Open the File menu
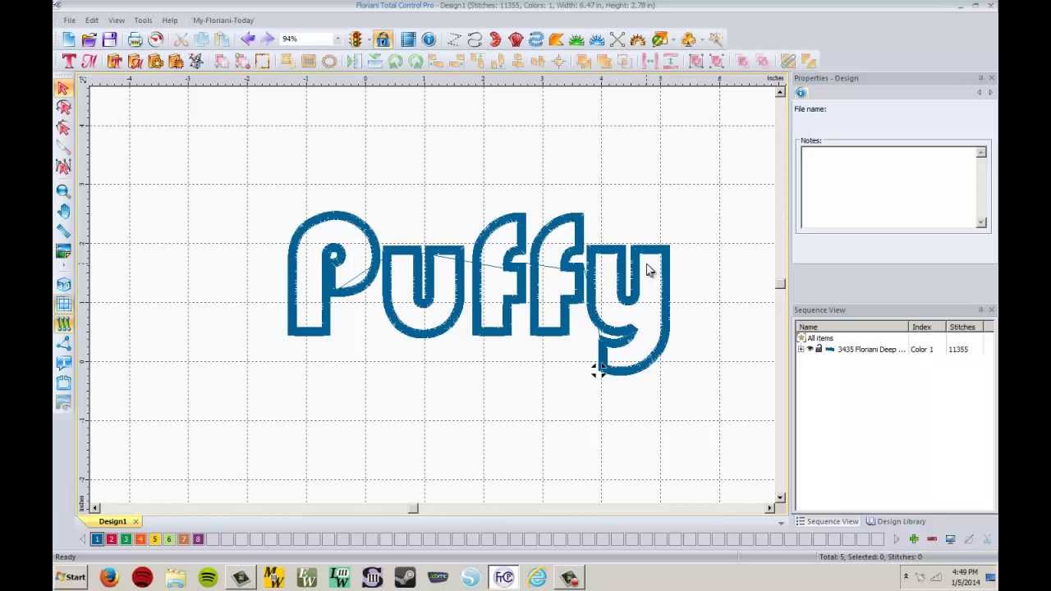Viewport: 1051px width, 591px height. pos(70,20)
